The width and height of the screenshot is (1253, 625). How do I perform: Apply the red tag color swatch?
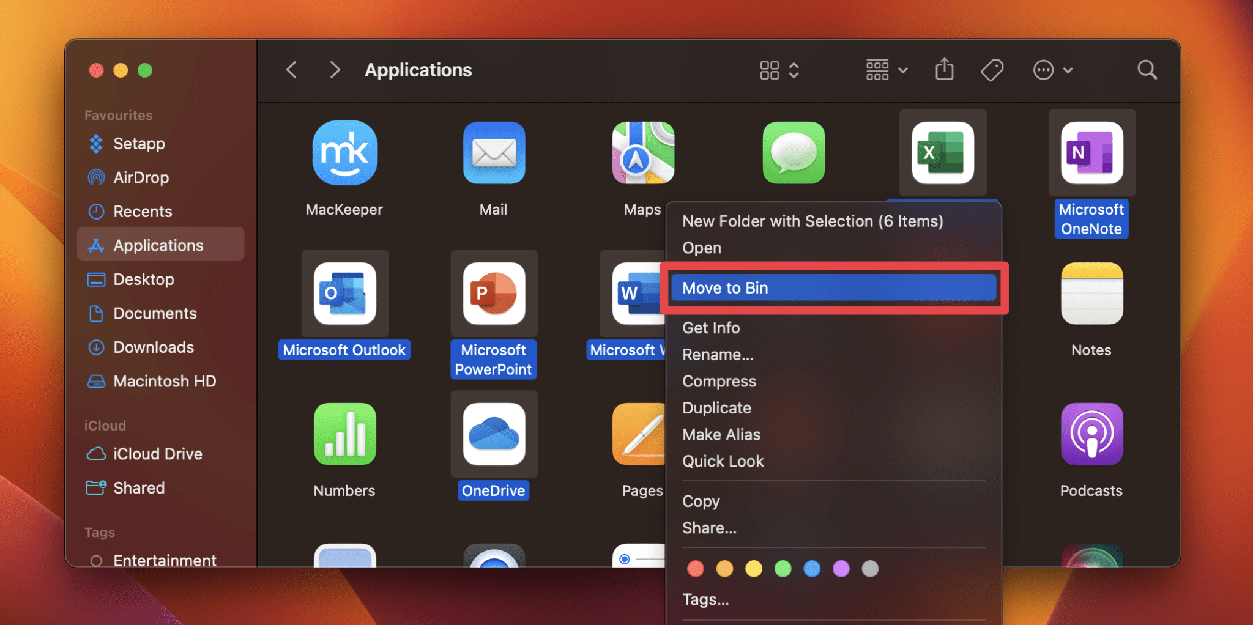click(695, 568)
